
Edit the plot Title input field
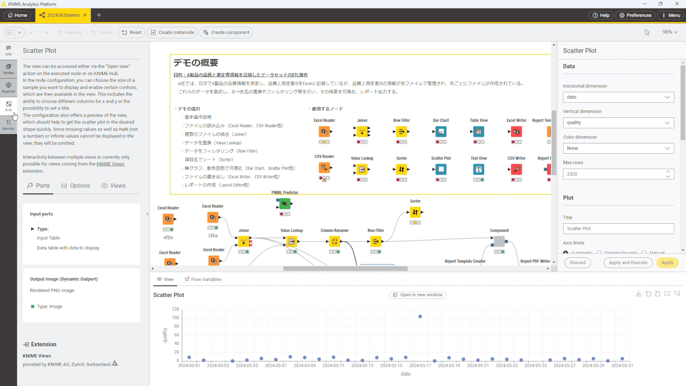[618, 228]
